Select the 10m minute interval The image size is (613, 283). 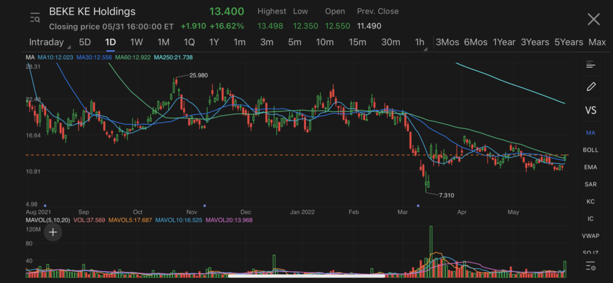point(325,42)
